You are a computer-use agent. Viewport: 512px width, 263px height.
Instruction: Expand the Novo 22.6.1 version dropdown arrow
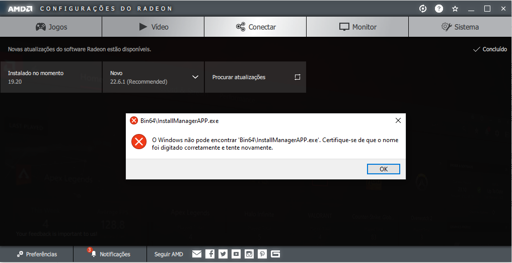coord(195,77)
